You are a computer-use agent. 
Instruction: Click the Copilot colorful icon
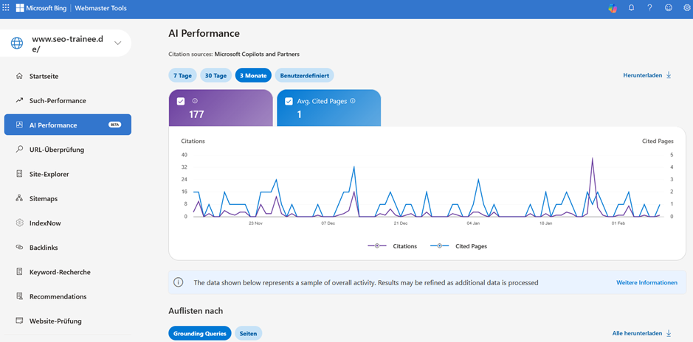[612, 8]
